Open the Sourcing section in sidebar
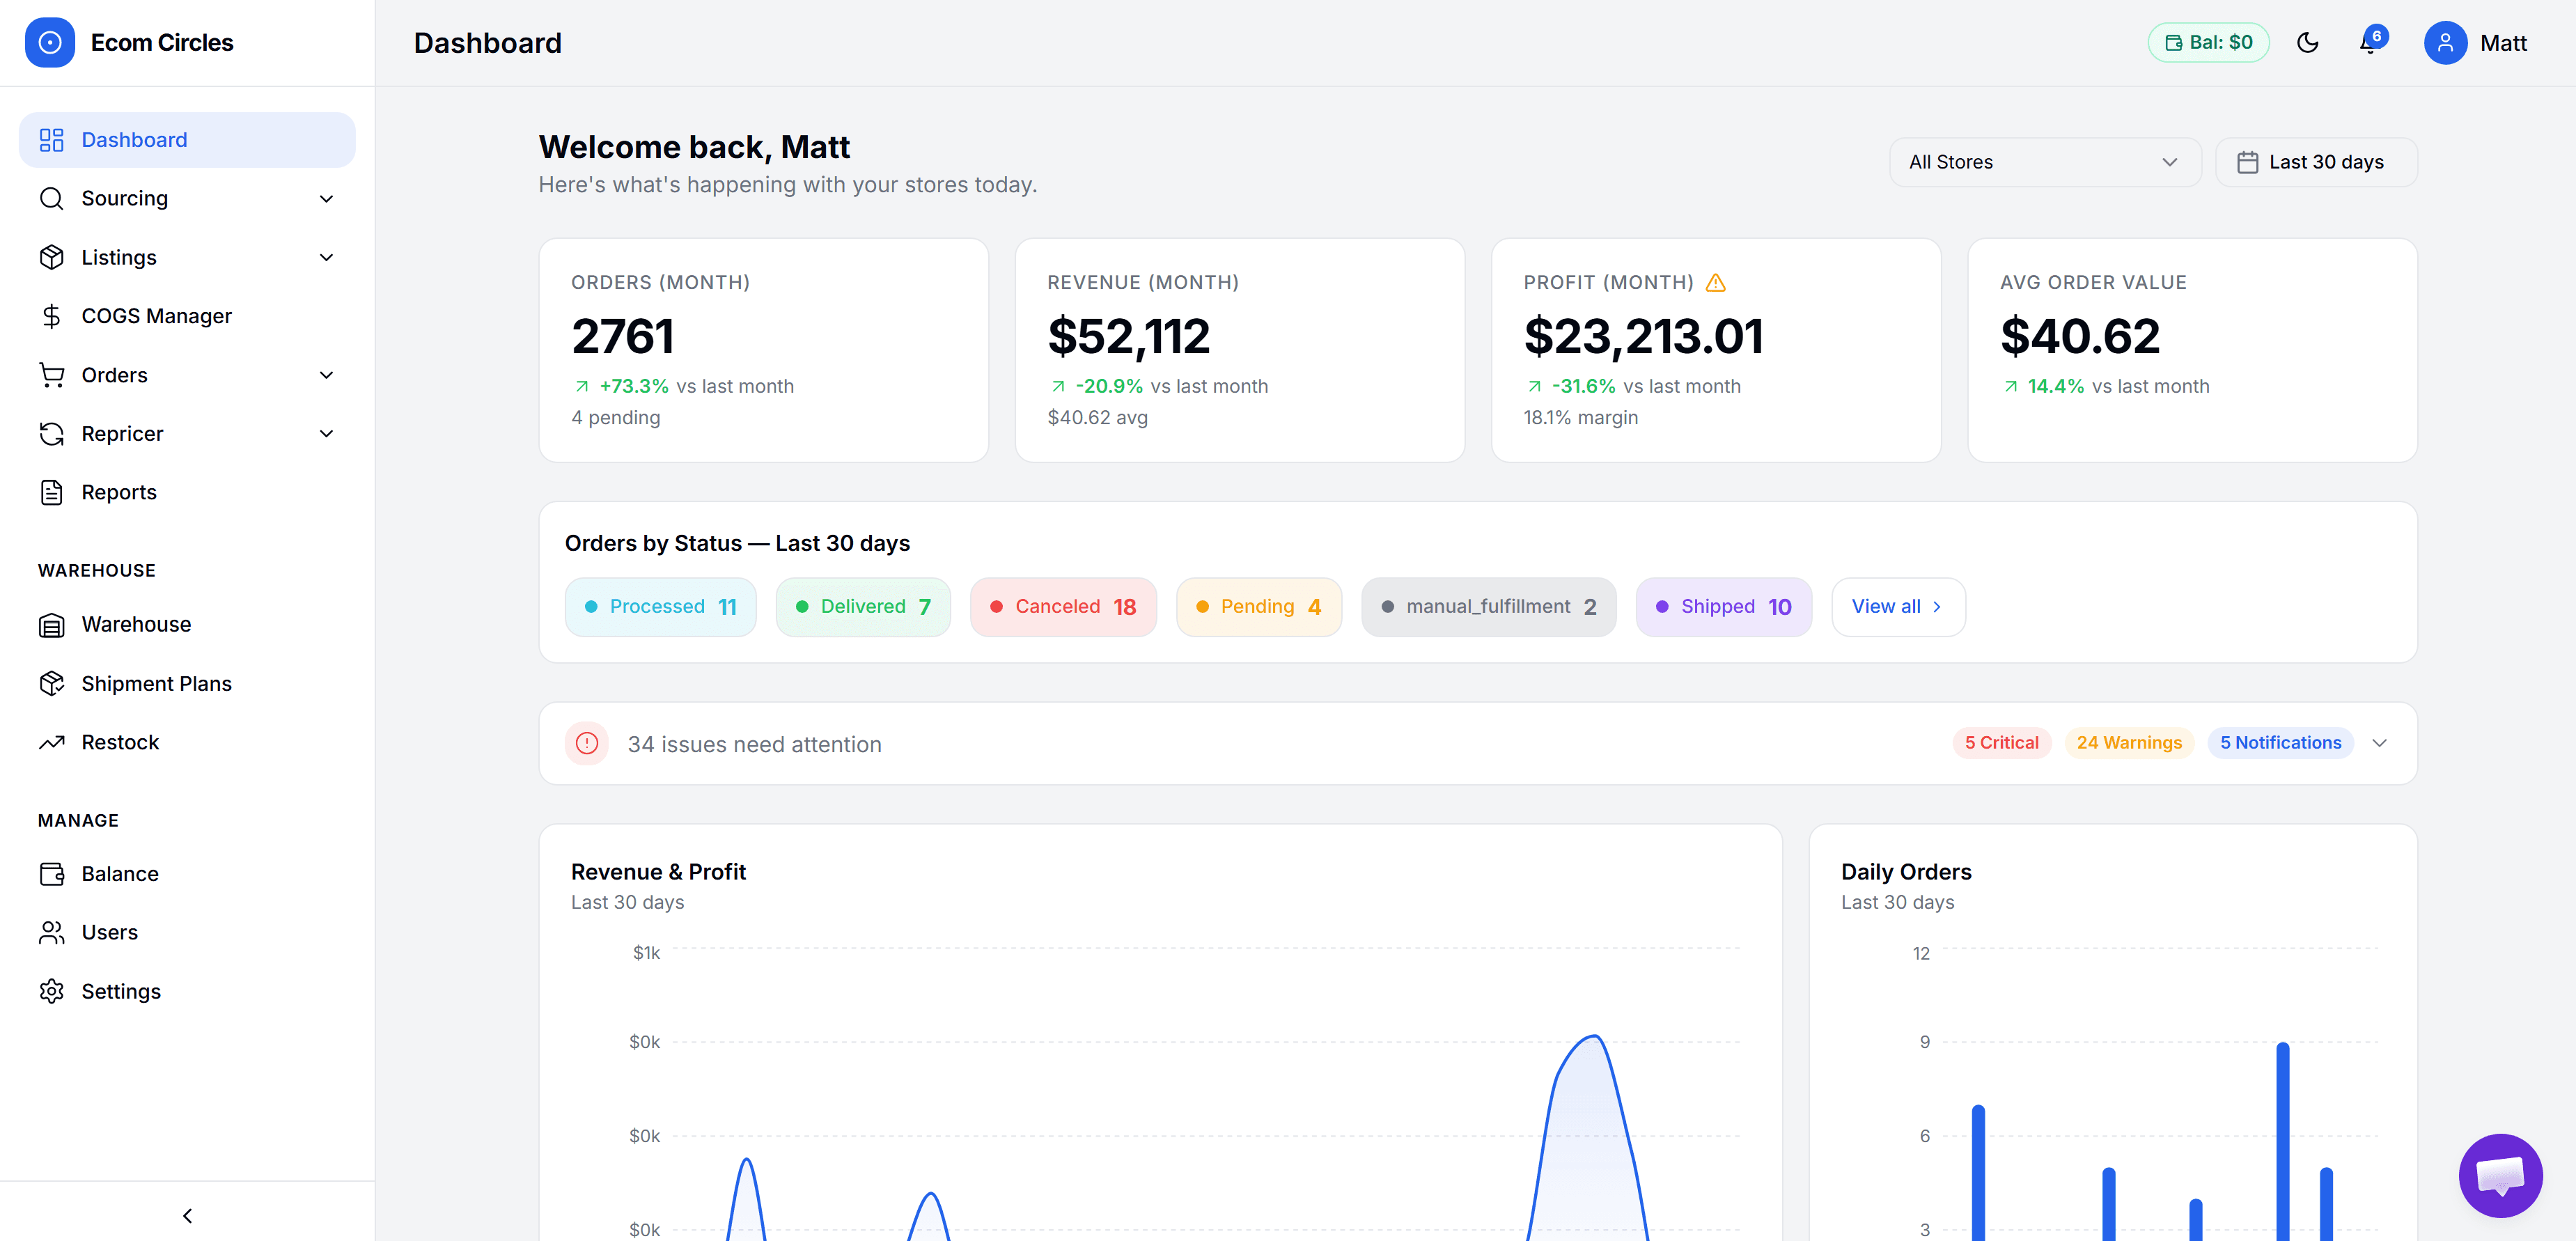The width and height of the screenshot is (2576, 1241). 124,198
